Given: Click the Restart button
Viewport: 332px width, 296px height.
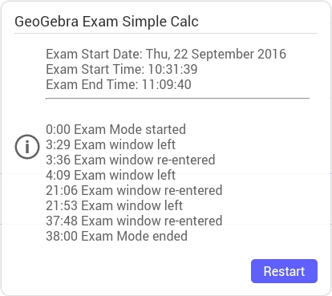Looking at the screenshot, I should pyautogui.click(x=284, y=271).
